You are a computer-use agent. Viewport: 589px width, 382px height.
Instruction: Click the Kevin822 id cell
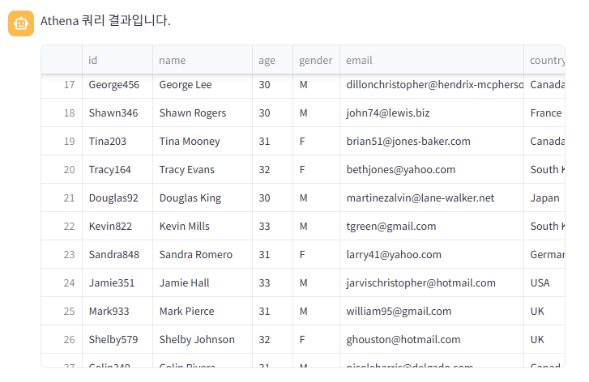point(117,227)
